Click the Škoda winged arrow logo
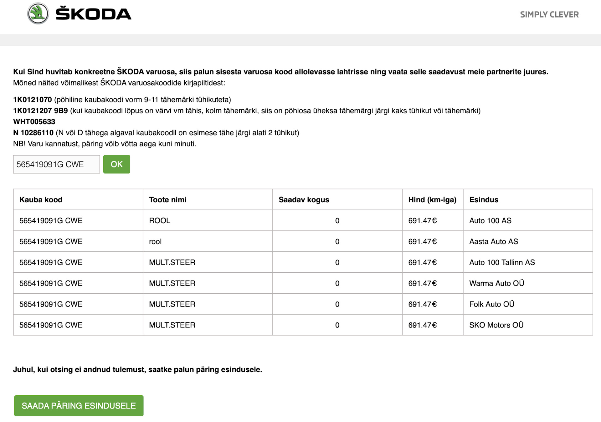Viewport: 601px width, 422px height. tap(38, 13)
